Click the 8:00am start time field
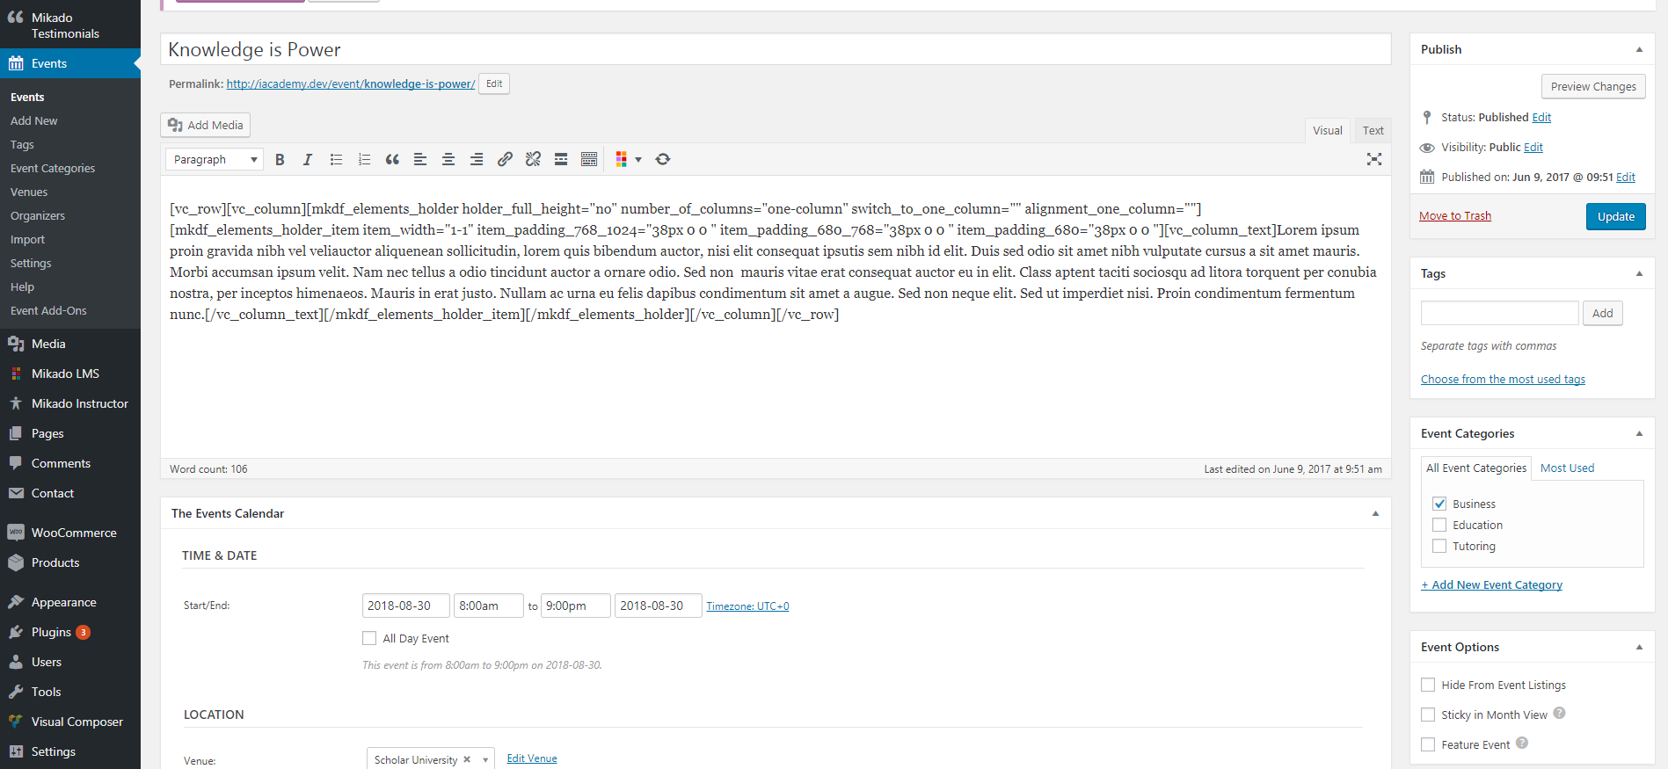 488,606
